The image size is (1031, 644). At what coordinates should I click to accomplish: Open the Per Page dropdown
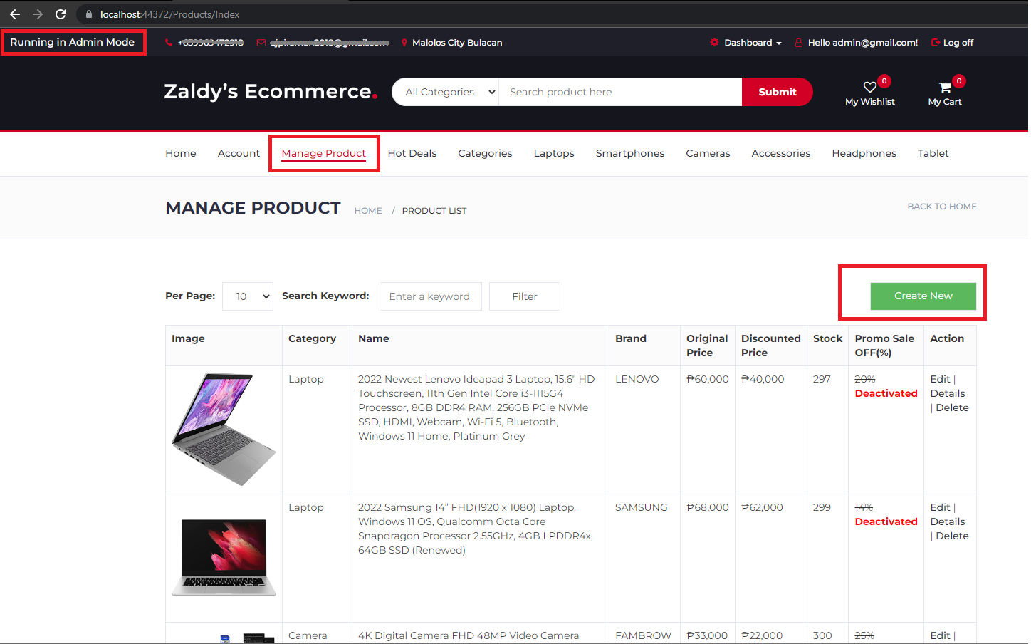[247, 296]
